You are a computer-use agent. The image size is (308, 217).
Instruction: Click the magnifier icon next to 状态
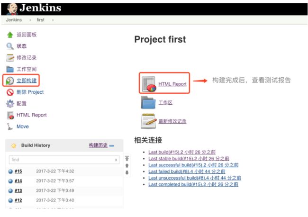(10, 46)
